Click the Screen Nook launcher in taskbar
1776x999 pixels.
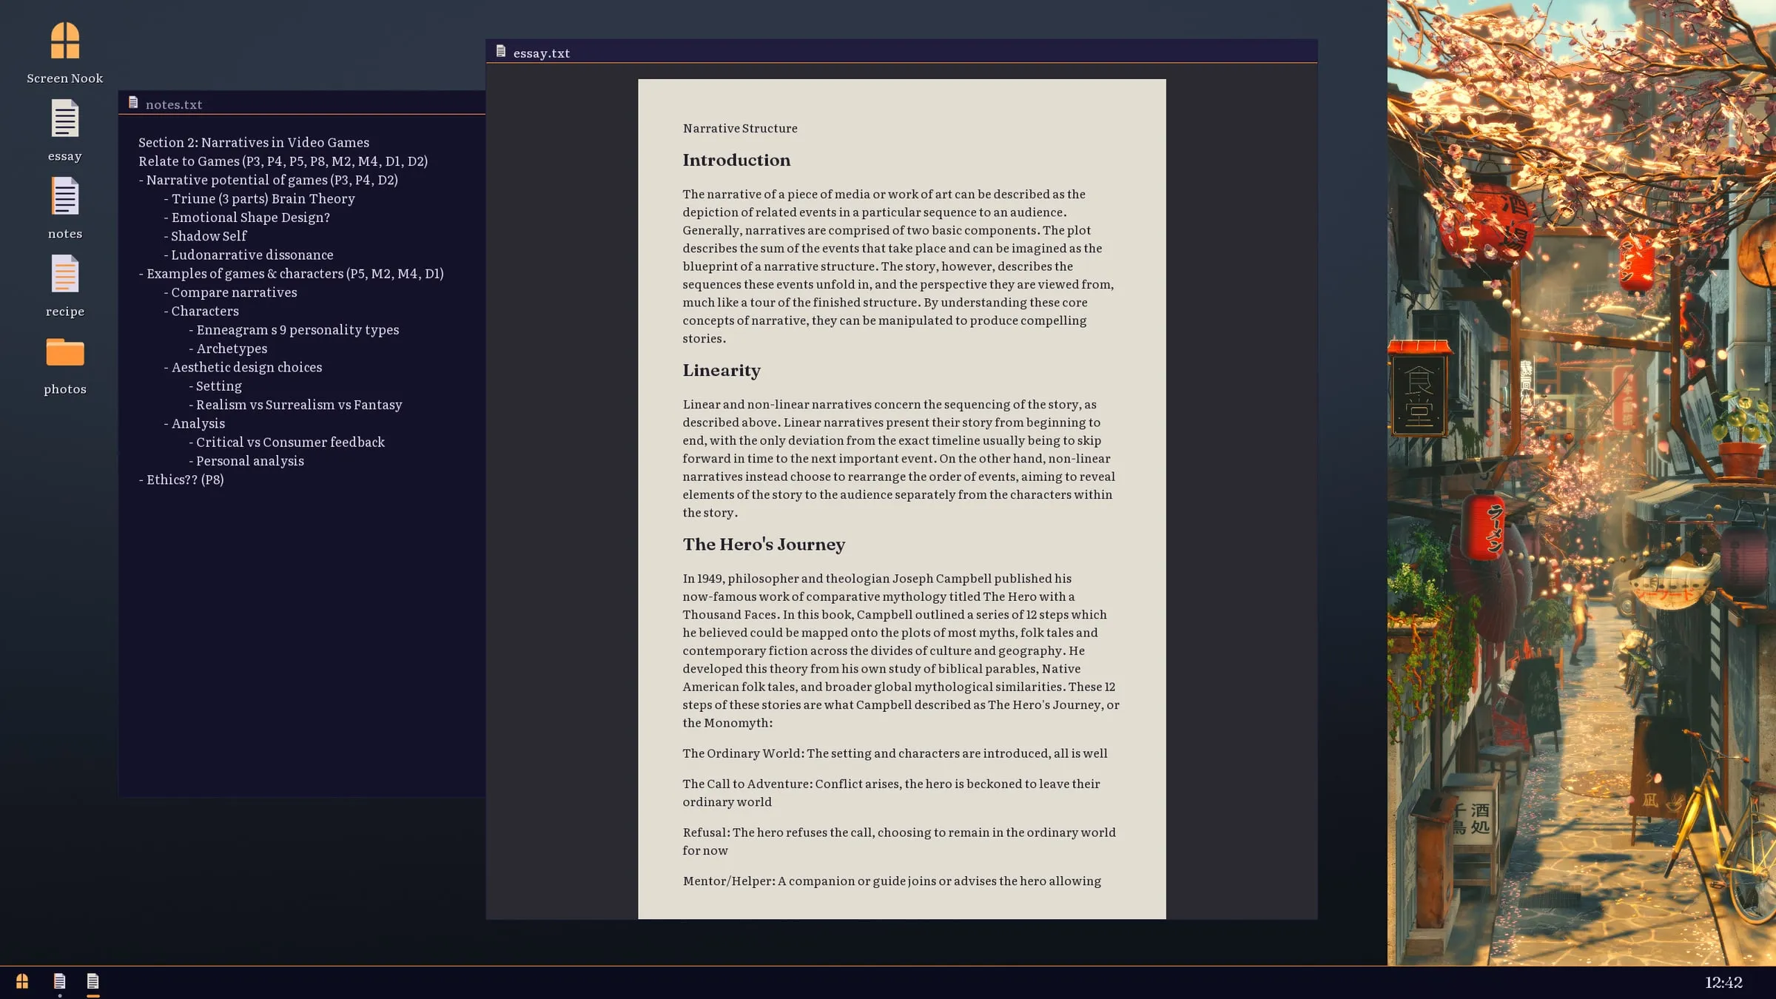[22, 981]
